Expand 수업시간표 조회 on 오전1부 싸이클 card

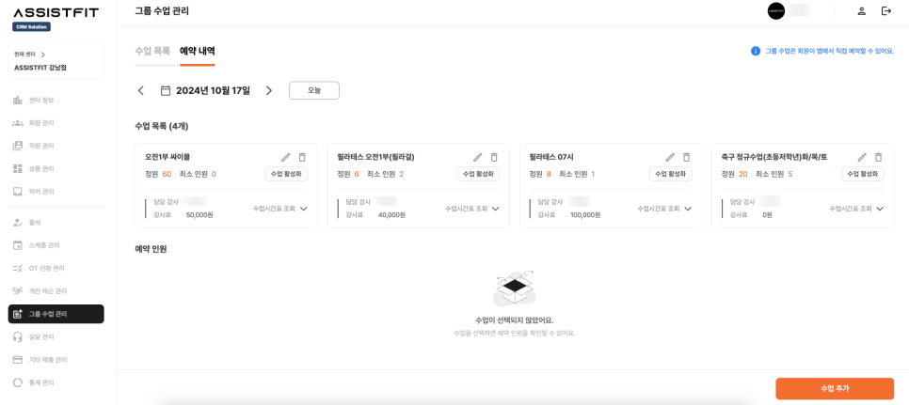pos(280,209)
